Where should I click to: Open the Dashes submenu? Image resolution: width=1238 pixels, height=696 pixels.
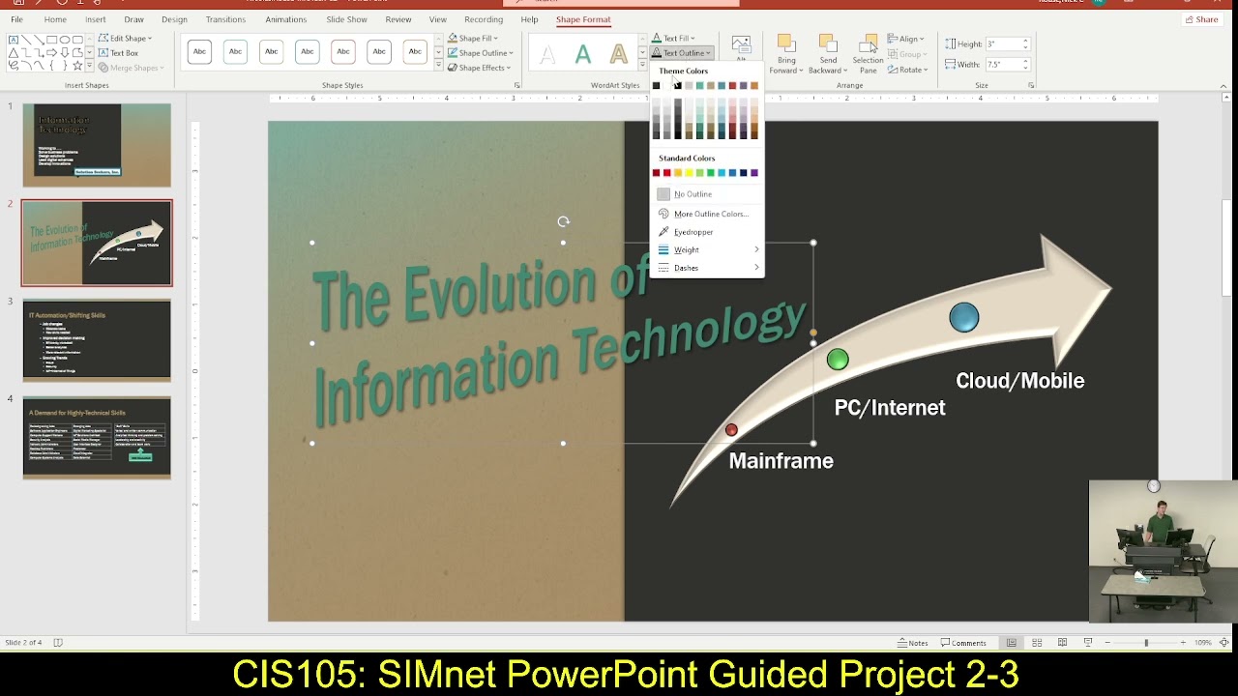707,268
